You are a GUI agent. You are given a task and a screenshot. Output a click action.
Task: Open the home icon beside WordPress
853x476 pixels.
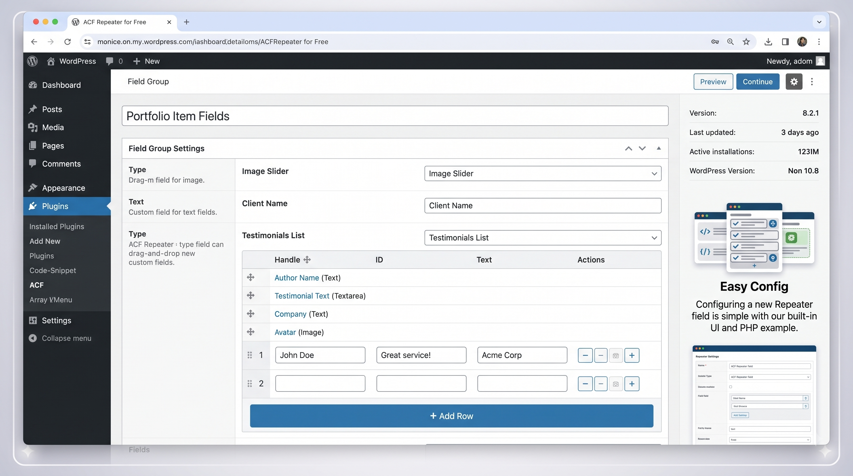point(51,61)
